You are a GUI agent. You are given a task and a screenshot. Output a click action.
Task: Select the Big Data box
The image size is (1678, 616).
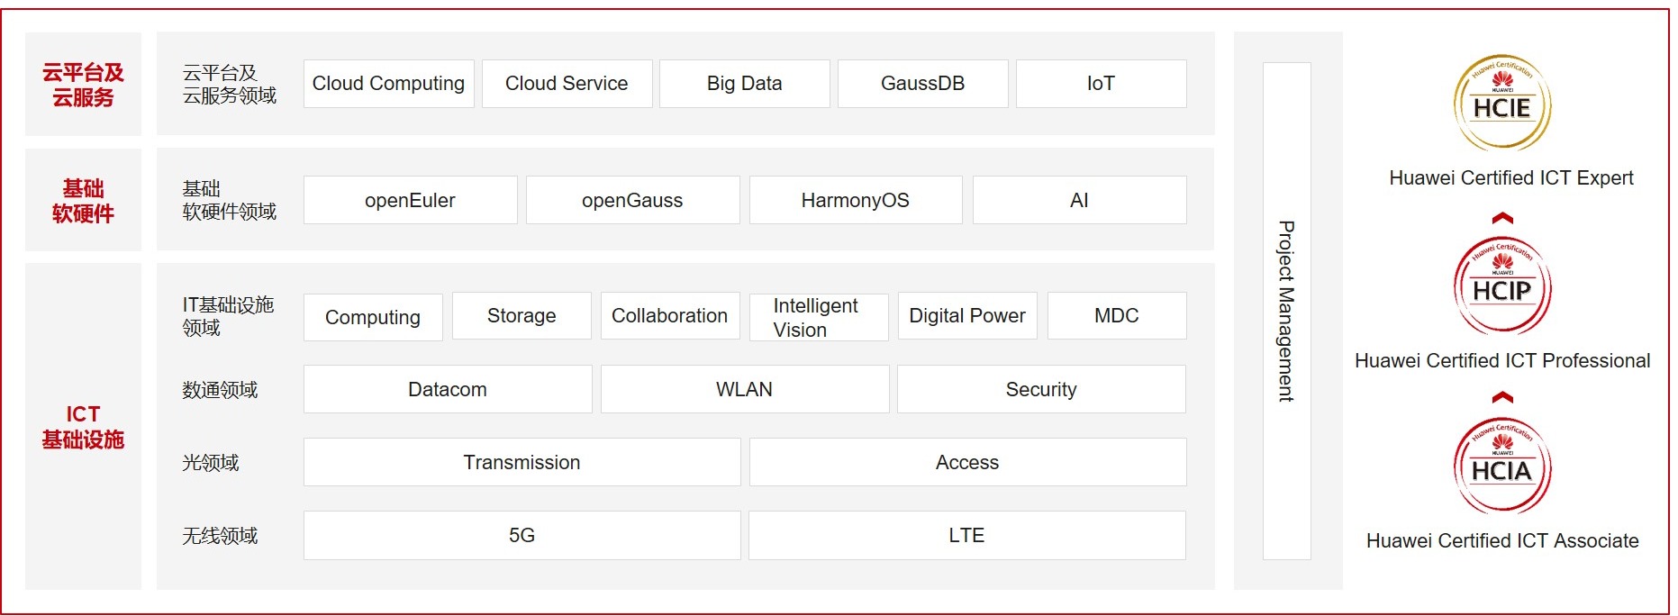745,84
